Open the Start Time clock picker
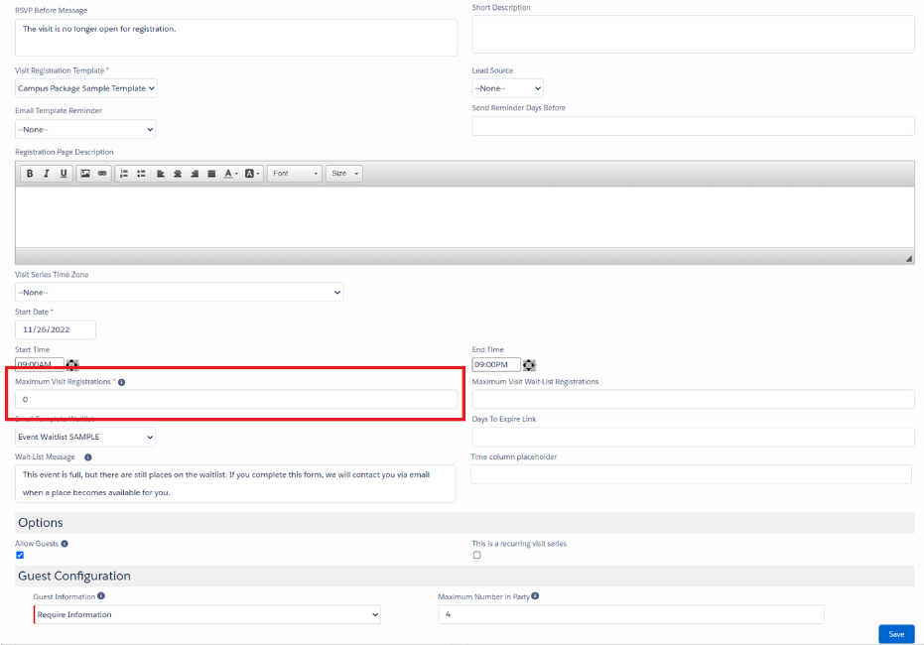Viewport: 924px width, 645px height. pyautogui.click(x=72, y=365)
